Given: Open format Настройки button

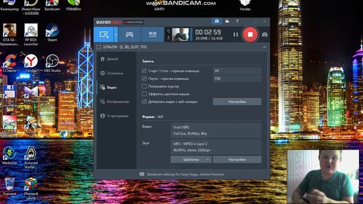Looking at the screenshot, I should [x=237, y=159].
